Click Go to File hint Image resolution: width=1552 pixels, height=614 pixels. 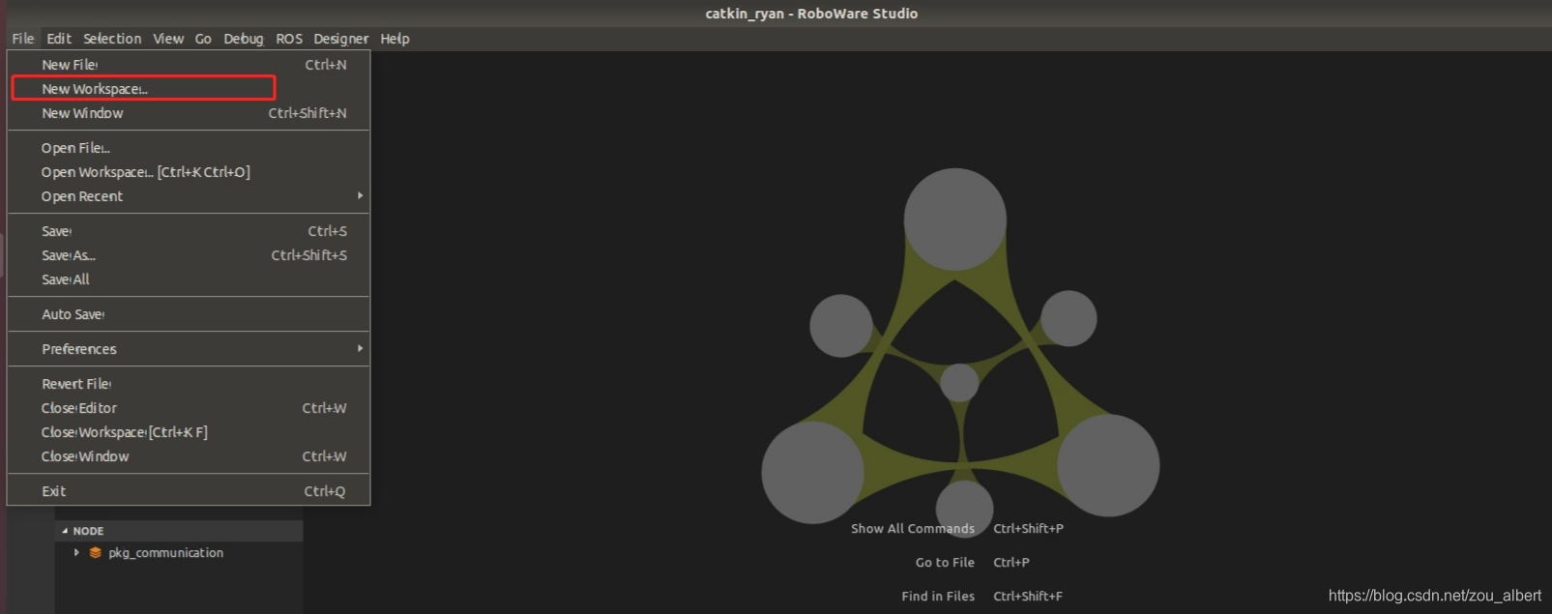945,563
